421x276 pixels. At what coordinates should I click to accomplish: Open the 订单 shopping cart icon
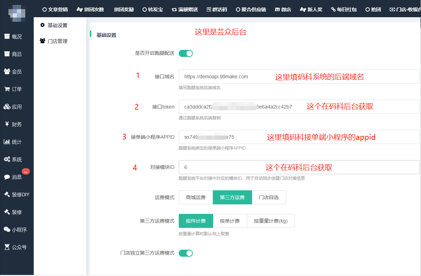[x=7, y=89]
